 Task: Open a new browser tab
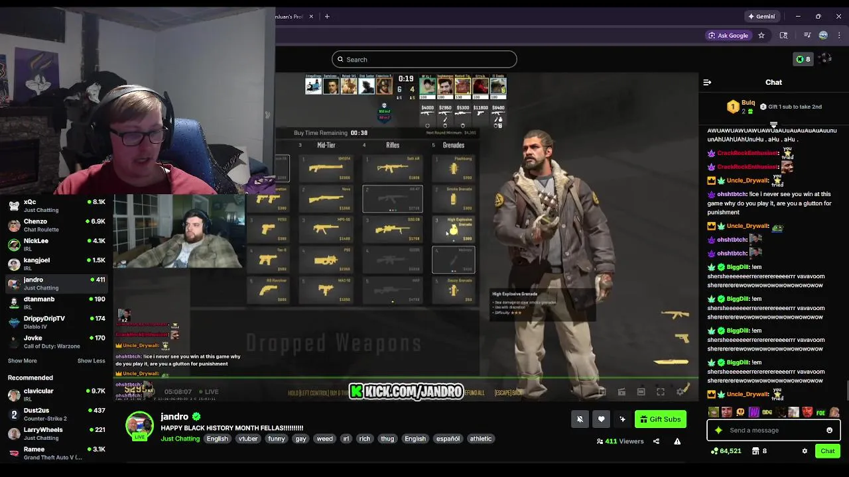click(327, 17)
